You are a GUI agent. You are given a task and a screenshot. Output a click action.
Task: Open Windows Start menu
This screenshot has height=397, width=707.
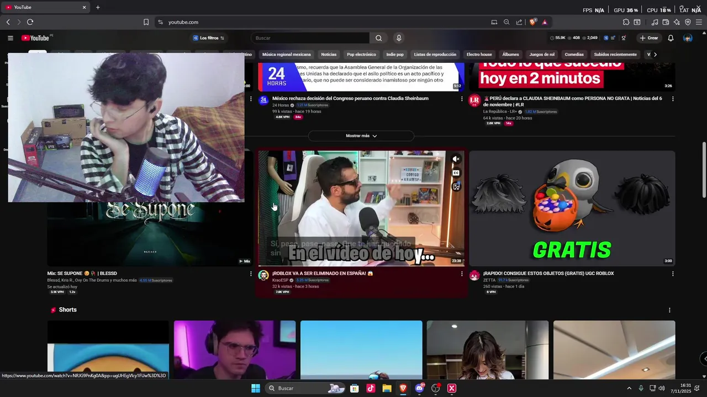256,388
